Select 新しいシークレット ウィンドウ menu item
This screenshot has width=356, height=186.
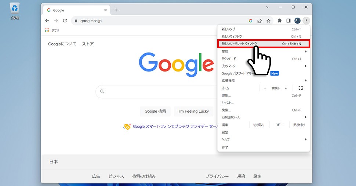(x=264, y=44)
